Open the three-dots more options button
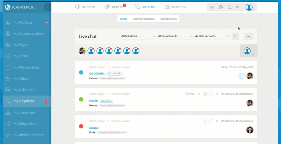 click(x=248, y=36)
